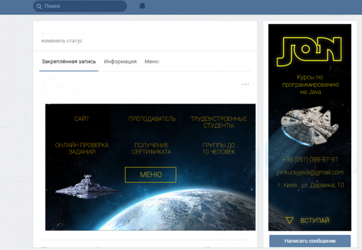Click ПРЕПОДАВАТЕЛЬ label in banner
362x250 pixels.
152,118
